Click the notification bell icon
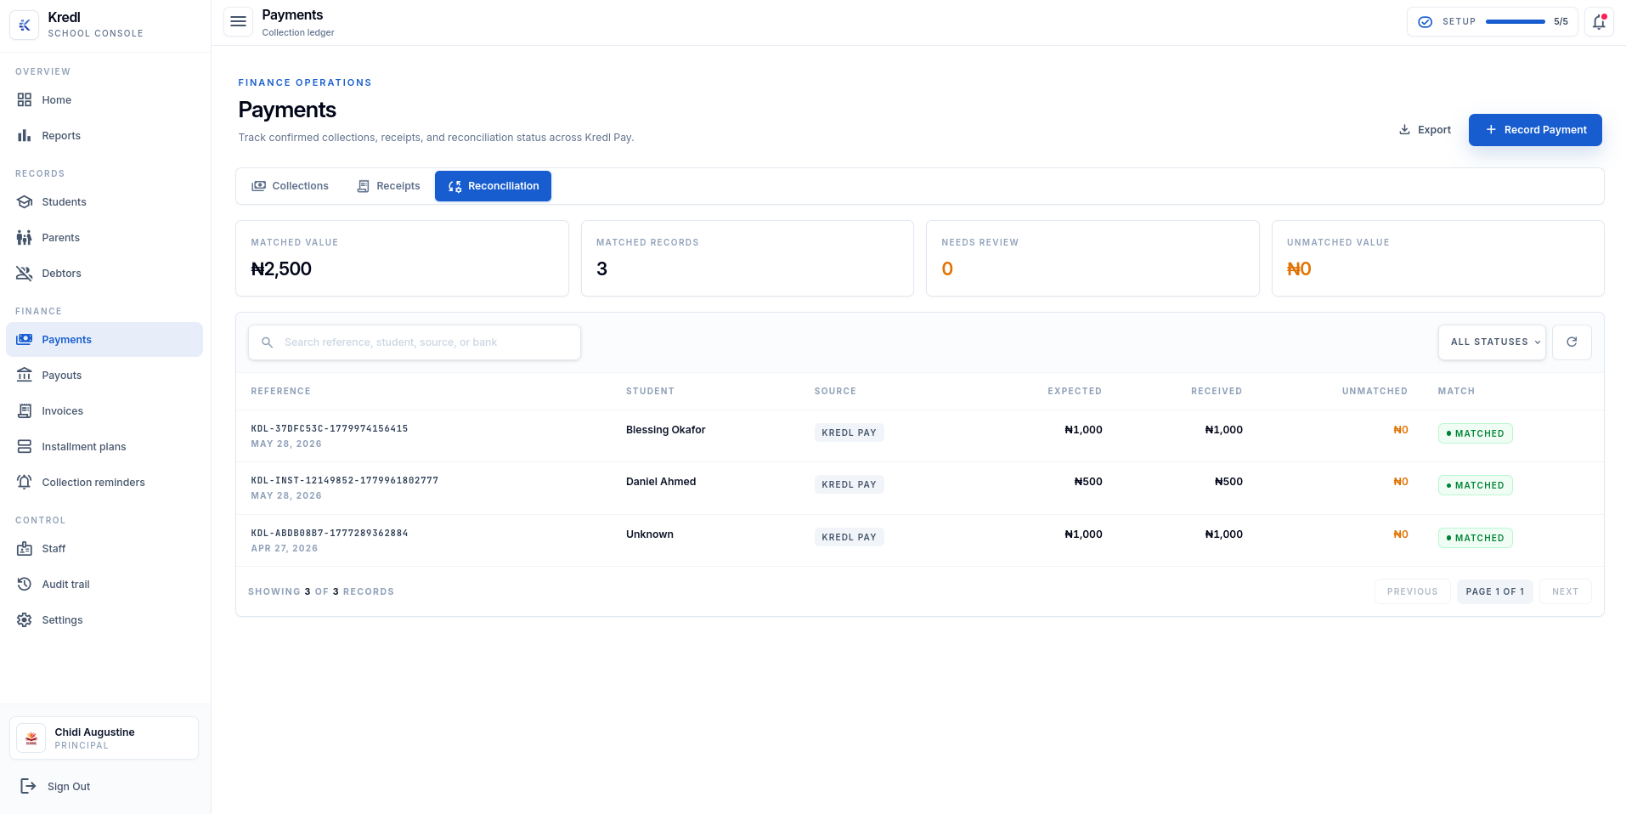The height and width of the screenshot is (814, 1626). click(1599, 22)
